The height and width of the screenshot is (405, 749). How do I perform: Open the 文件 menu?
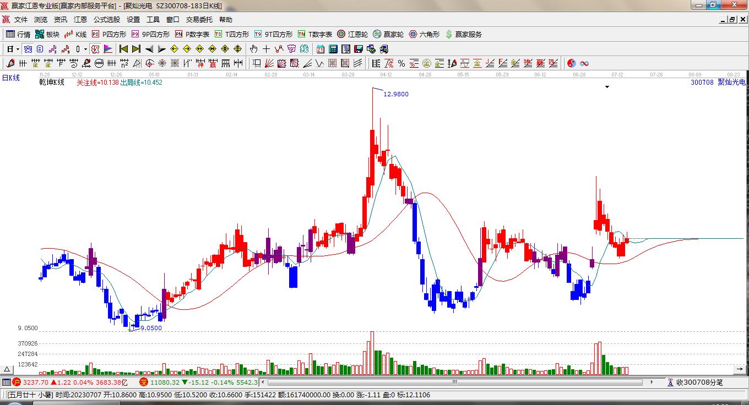click(21, 19)
